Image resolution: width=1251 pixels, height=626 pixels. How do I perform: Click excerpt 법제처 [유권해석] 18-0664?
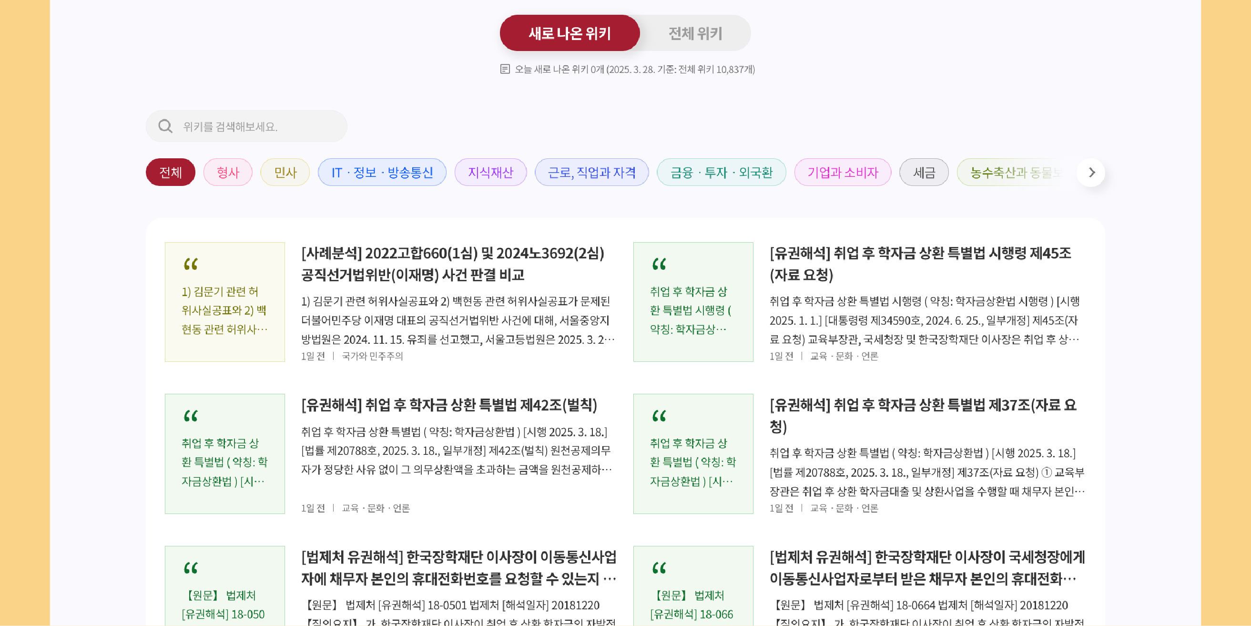pyautogui.click(x=927, y=613)
